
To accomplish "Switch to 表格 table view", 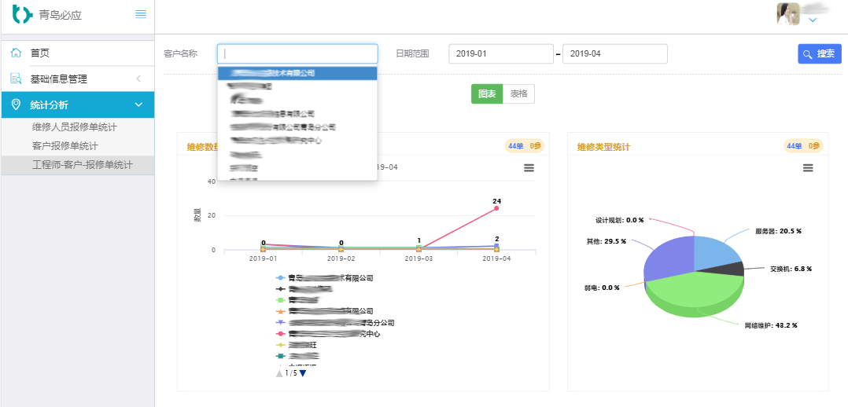I will pyautogui.click(x=518, y=93).
